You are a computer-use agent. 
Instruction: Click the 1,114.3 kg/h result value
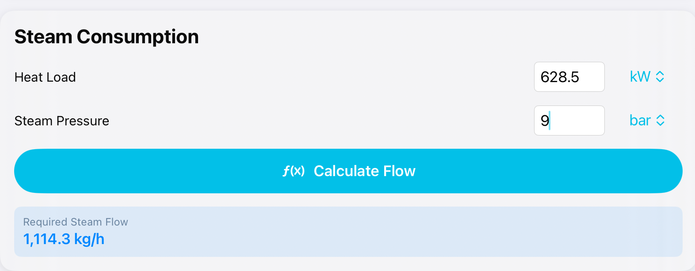pyautogui.click(x=64, y=239)
